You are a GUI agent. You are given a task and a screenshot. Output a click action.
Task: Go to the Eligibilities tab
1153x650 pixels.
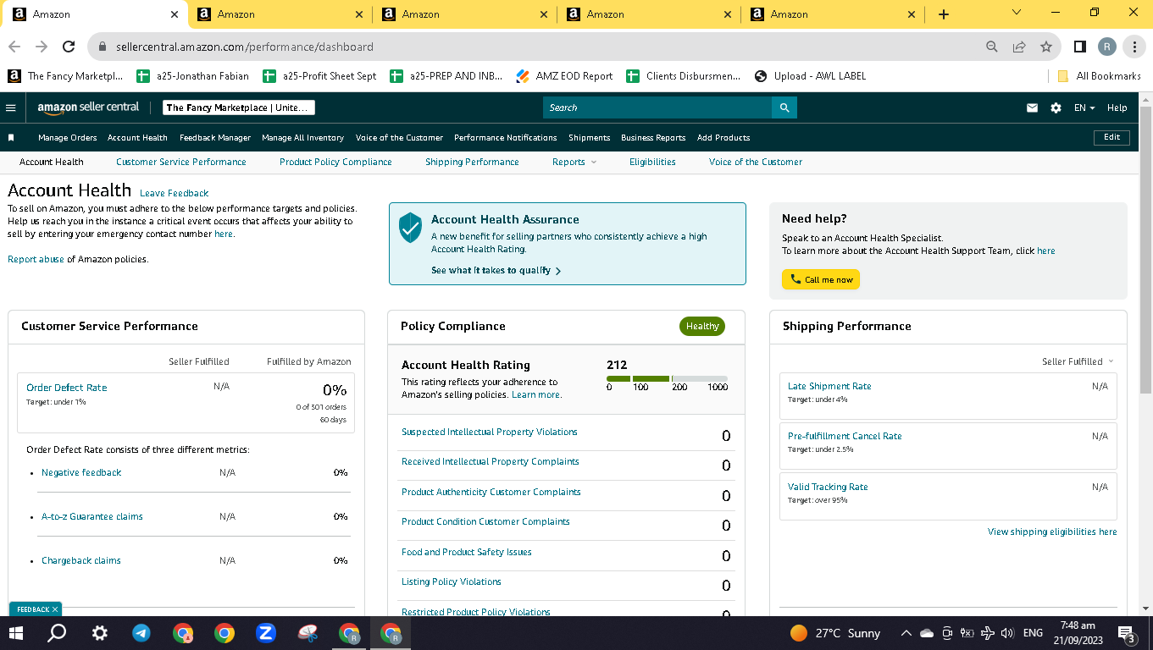click(652, 162)
